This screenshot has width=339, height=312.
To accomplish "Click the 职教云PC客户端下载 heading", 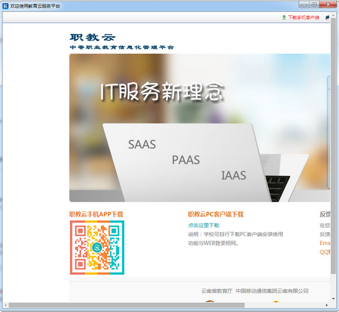I will [x=215, y=214].
